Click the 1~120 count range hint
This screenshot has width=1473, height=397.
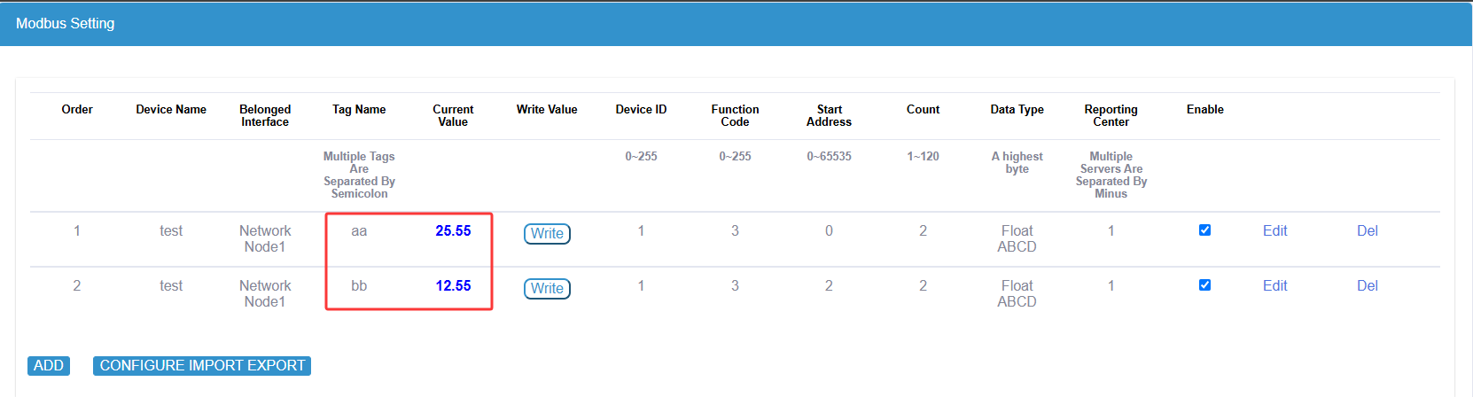coord(923,156)
